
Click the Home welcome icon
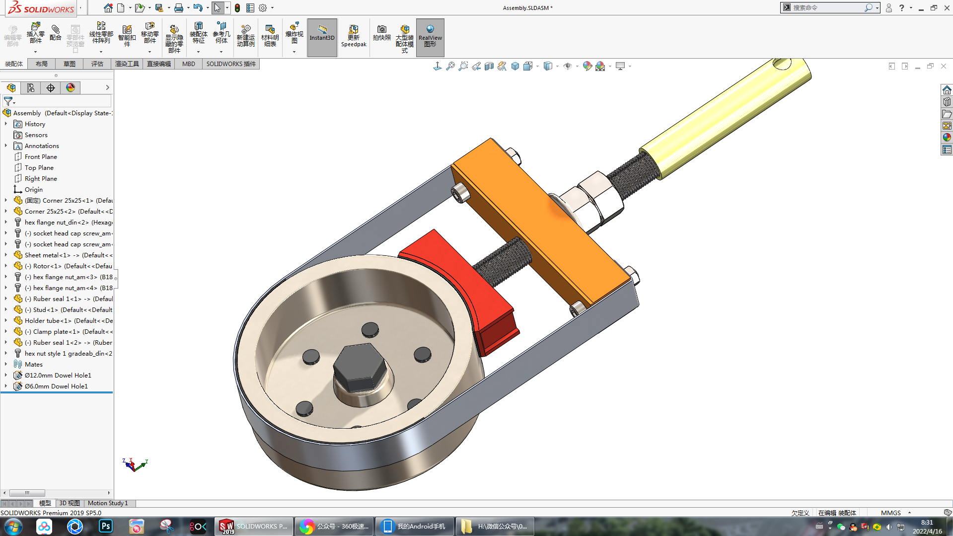pyautogui.click(x=108, y=8)
